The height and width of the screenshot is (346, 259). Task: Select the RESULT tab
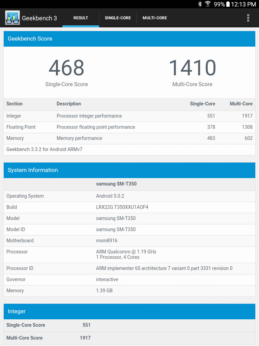pyautogui.click(x=81, y=18)
